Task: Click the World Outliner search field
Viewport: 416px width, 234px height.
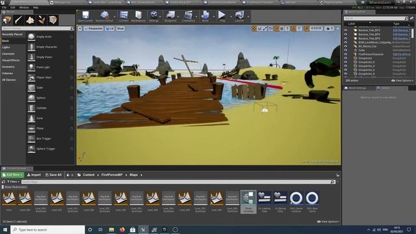Action: click(376, 18)
